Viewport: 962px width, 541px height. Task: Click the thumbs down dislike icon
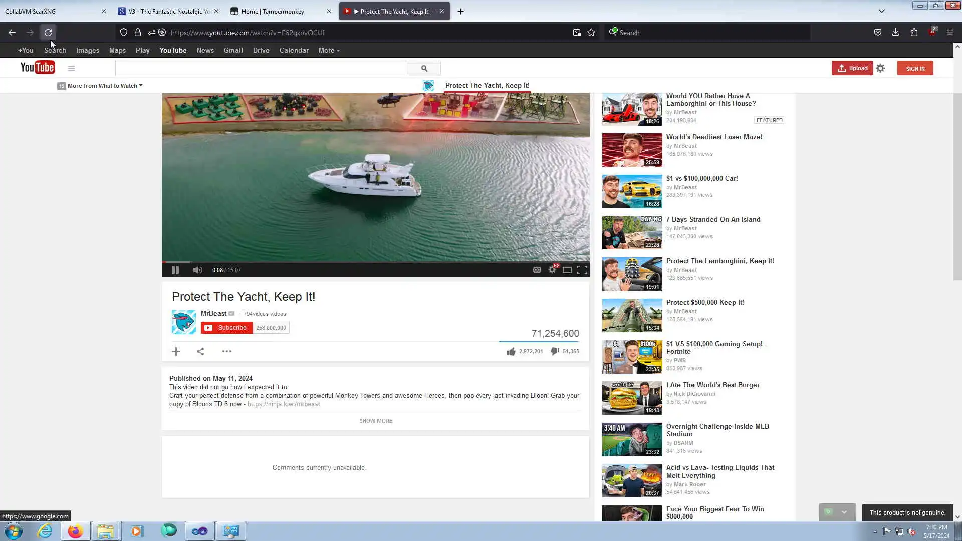pyautogui.click(x=555, y=352)
